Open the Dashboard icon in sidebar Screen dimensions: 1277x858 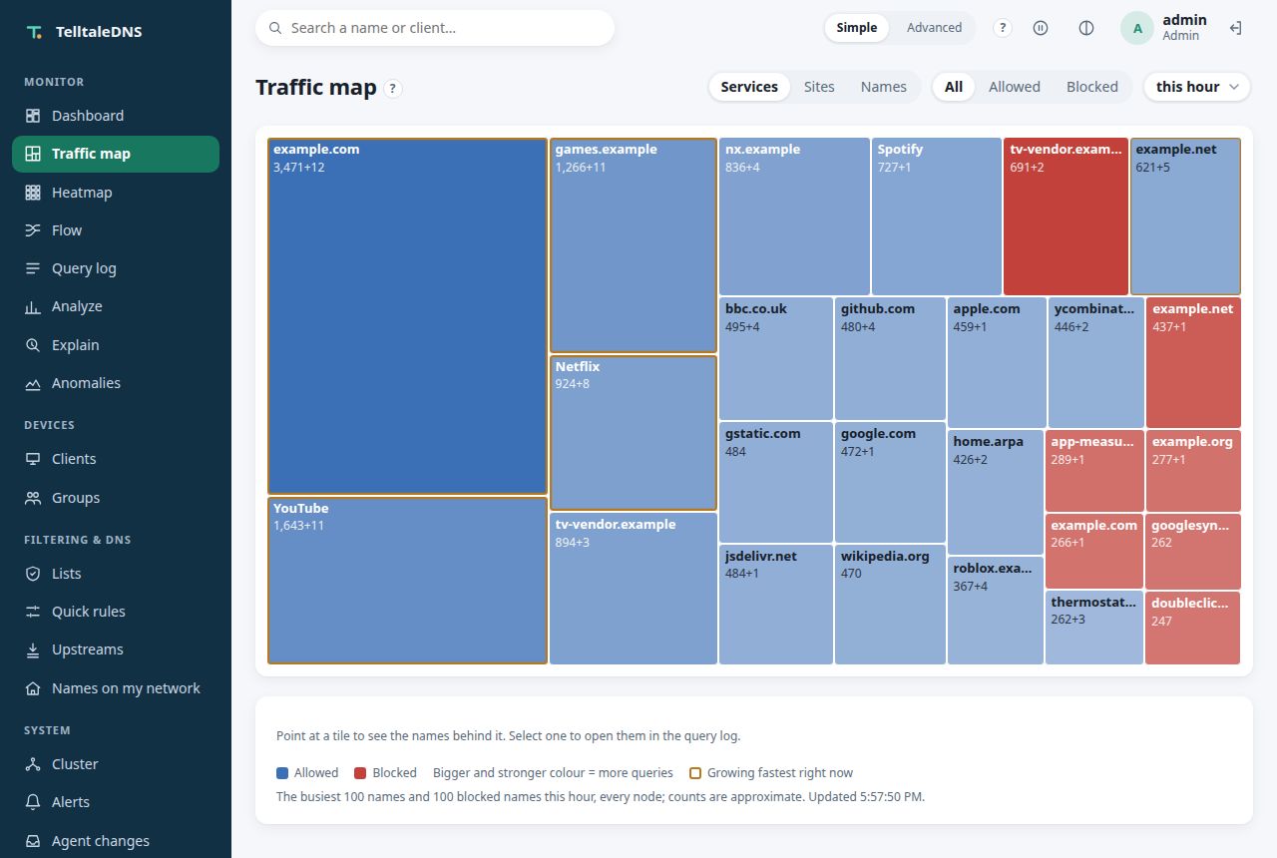pos(33,116)
